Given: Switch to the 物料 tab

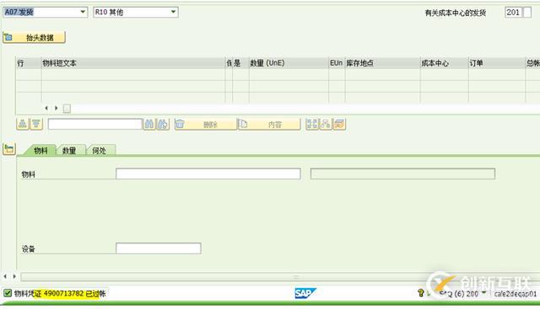Looking at the screenshot, I should [x=40, y=150].
